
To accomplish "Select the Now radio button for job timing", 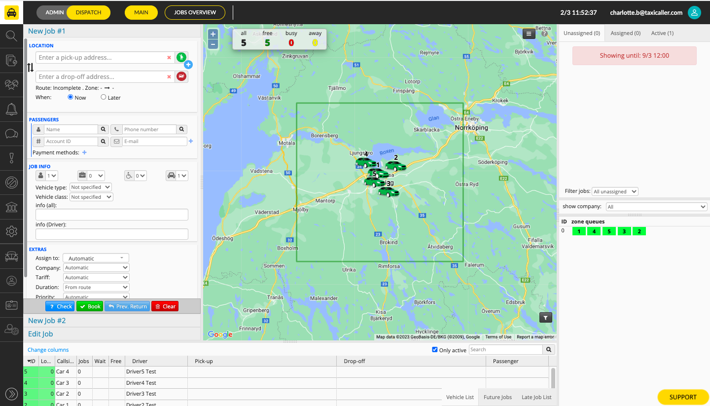I will click(x=70, y=97).
